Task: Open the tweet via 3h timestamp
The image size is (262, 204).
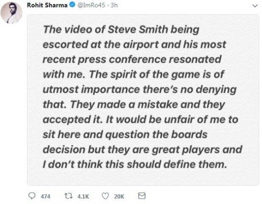Action: [x=114, y=5]
